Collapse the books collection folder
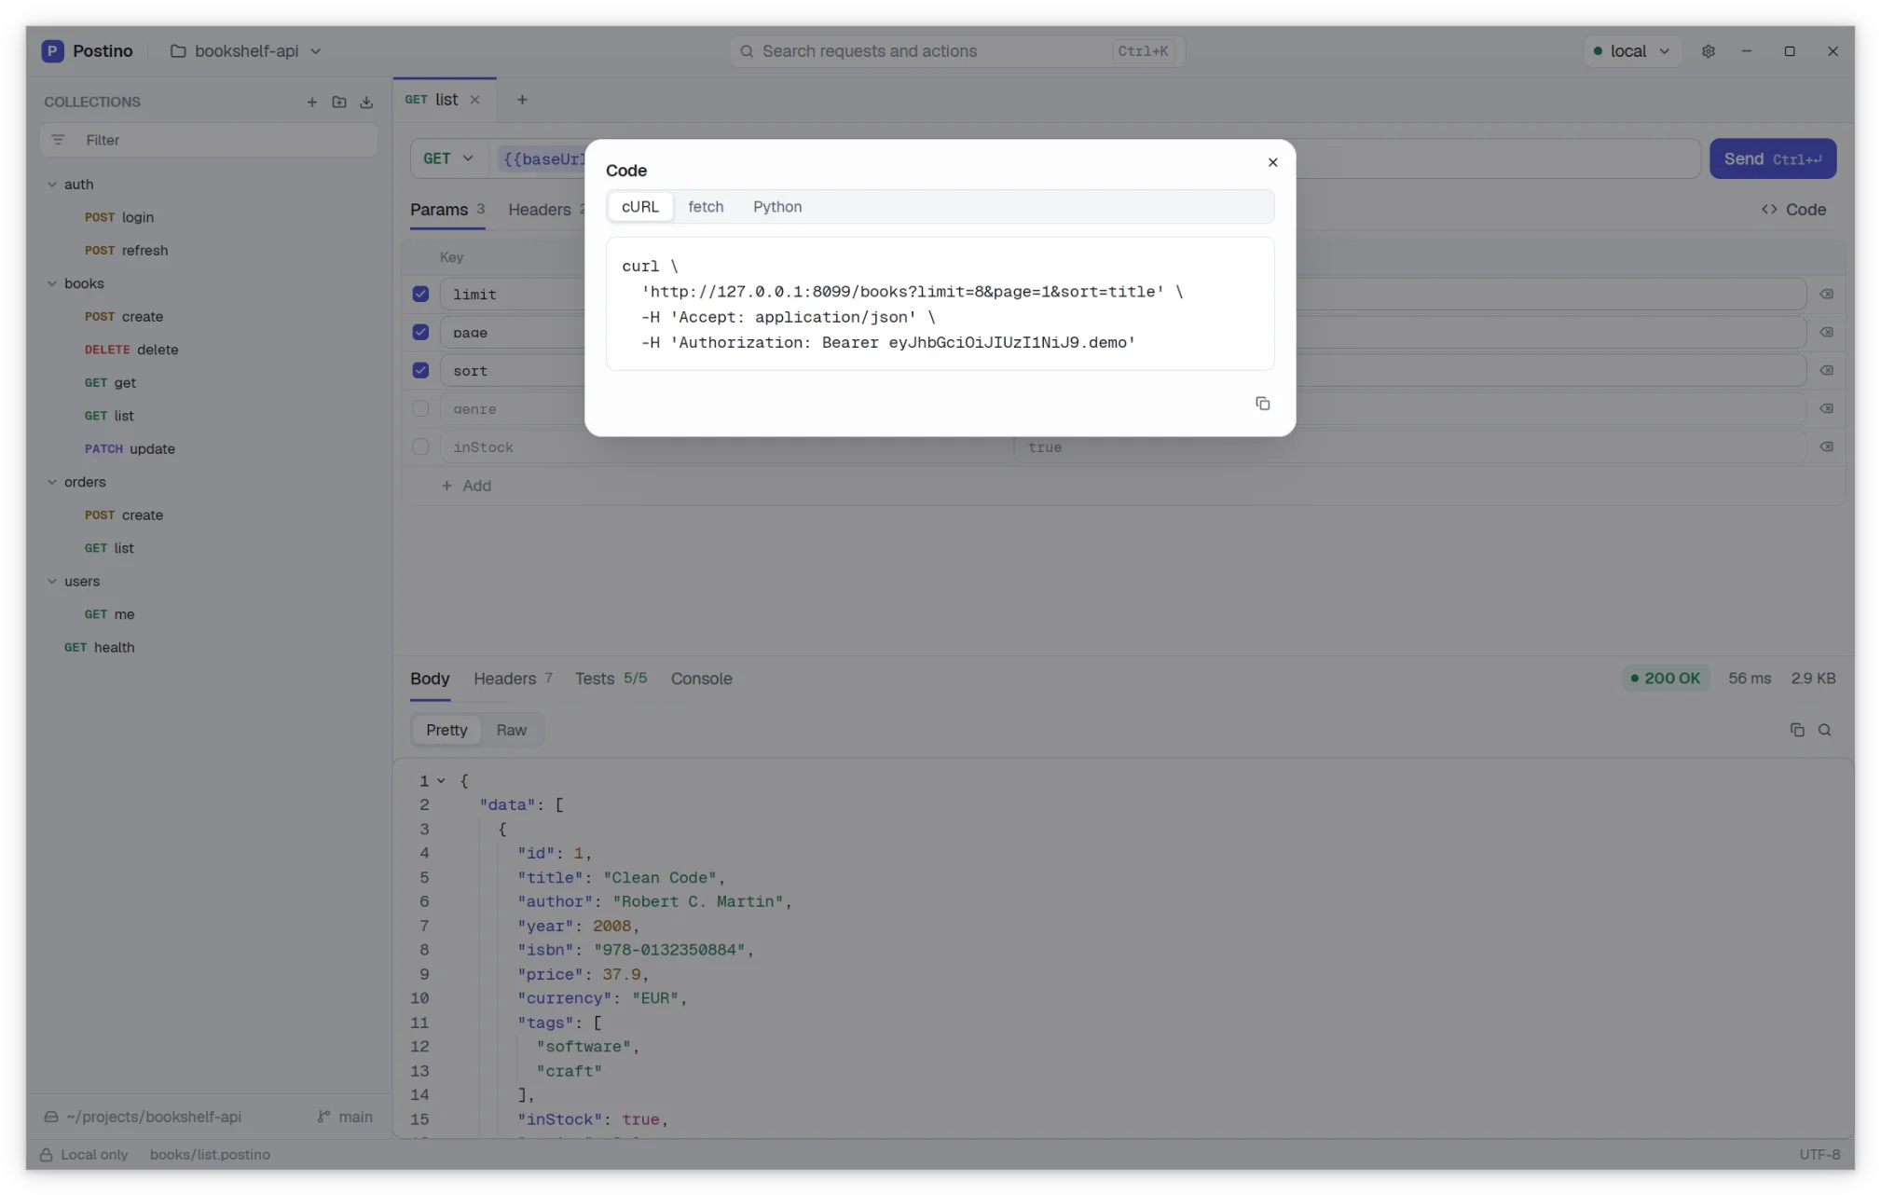 click(x=52, y=283)
